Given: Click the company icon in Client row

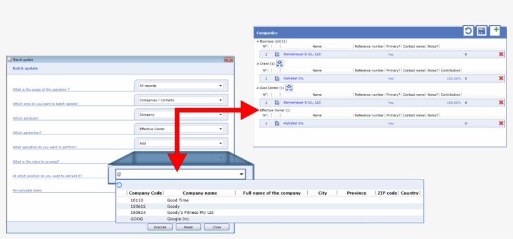Looking at the screenshot, I should (x=277, y=79).
